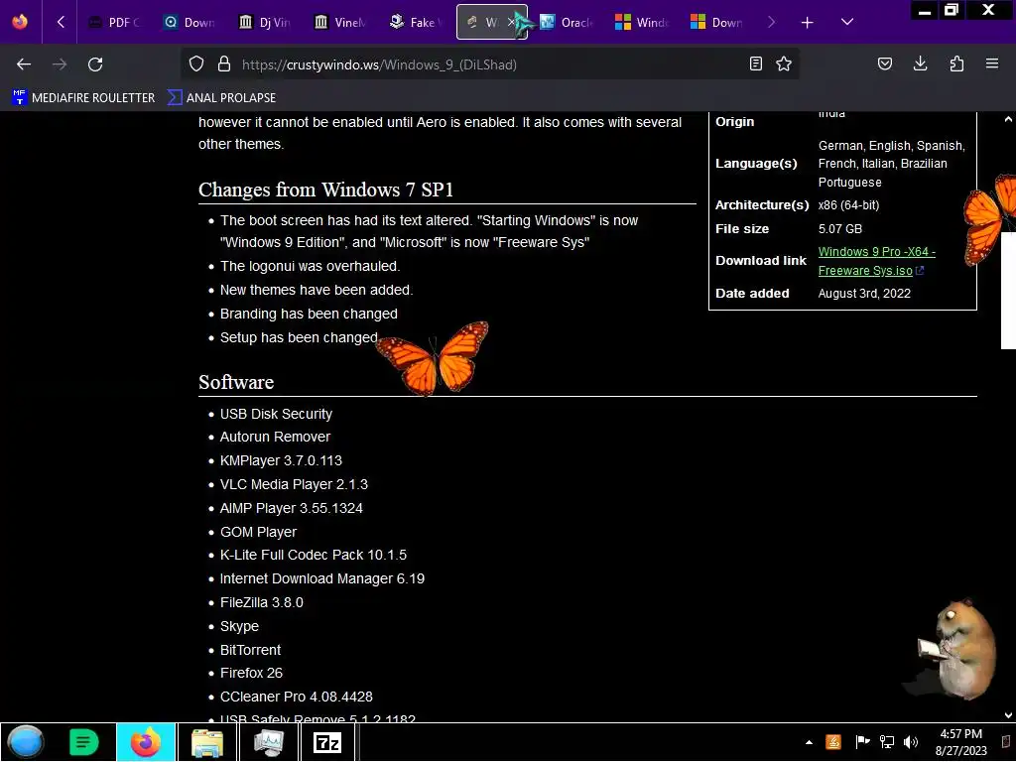
Task: Open the Start menu orb
Action: point(25,742)
